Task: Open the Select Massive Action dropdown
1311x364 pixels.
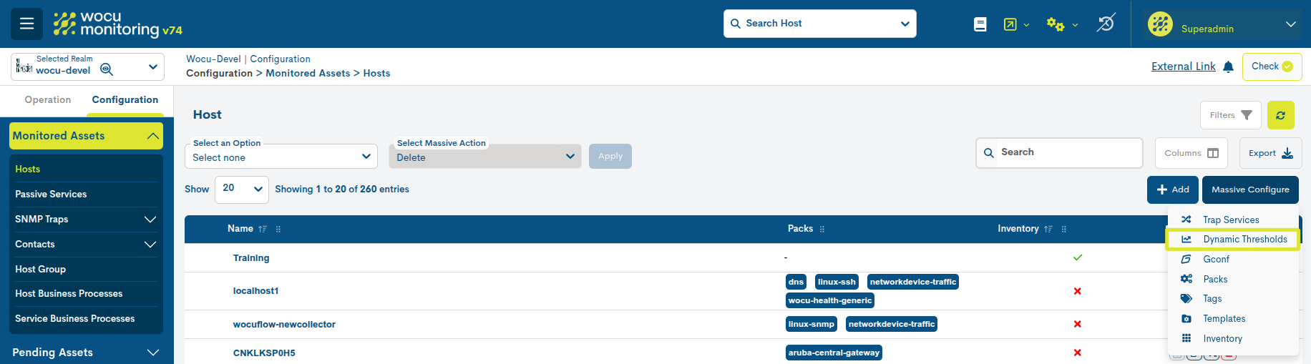Action: [485, 157]
